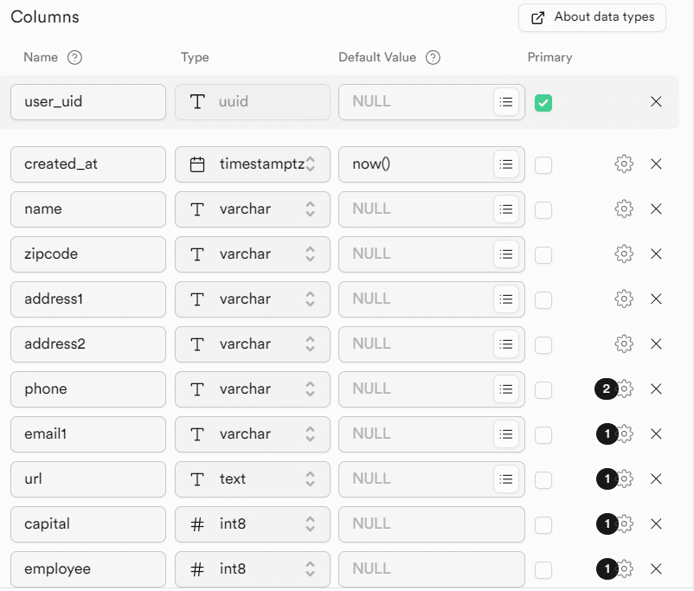Open default value suggestions for name column
This screenshot has width=694, height=591.
[x=506, y=209]
